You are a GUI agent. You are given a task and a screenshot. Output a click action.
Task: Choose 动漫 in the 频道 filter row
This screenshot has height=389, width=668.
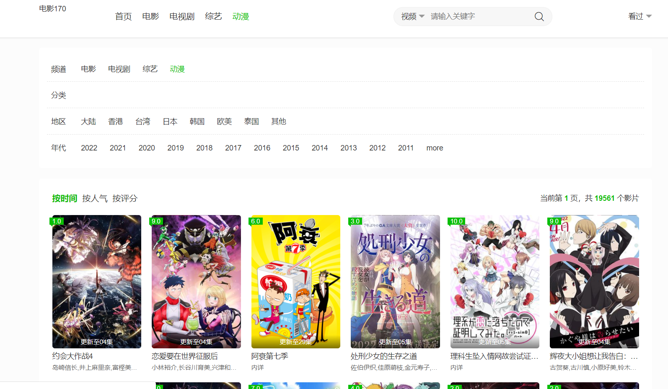tap(177, 69)
